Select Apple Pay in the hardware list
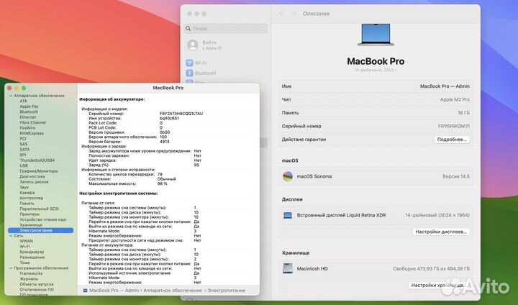 coord(29,106)
